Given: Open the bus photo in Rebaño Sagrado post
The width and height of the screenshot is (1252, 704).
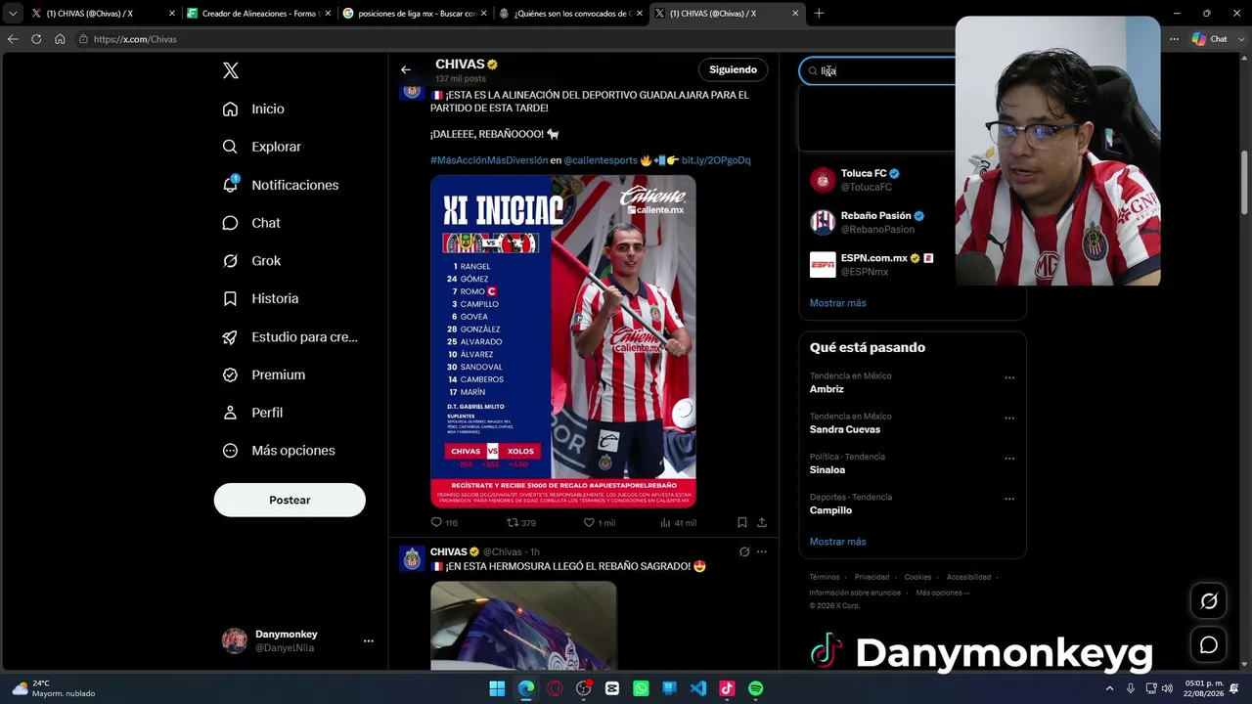Looking at the screenshot, I should pyautogui.click(x=523, y=626).
